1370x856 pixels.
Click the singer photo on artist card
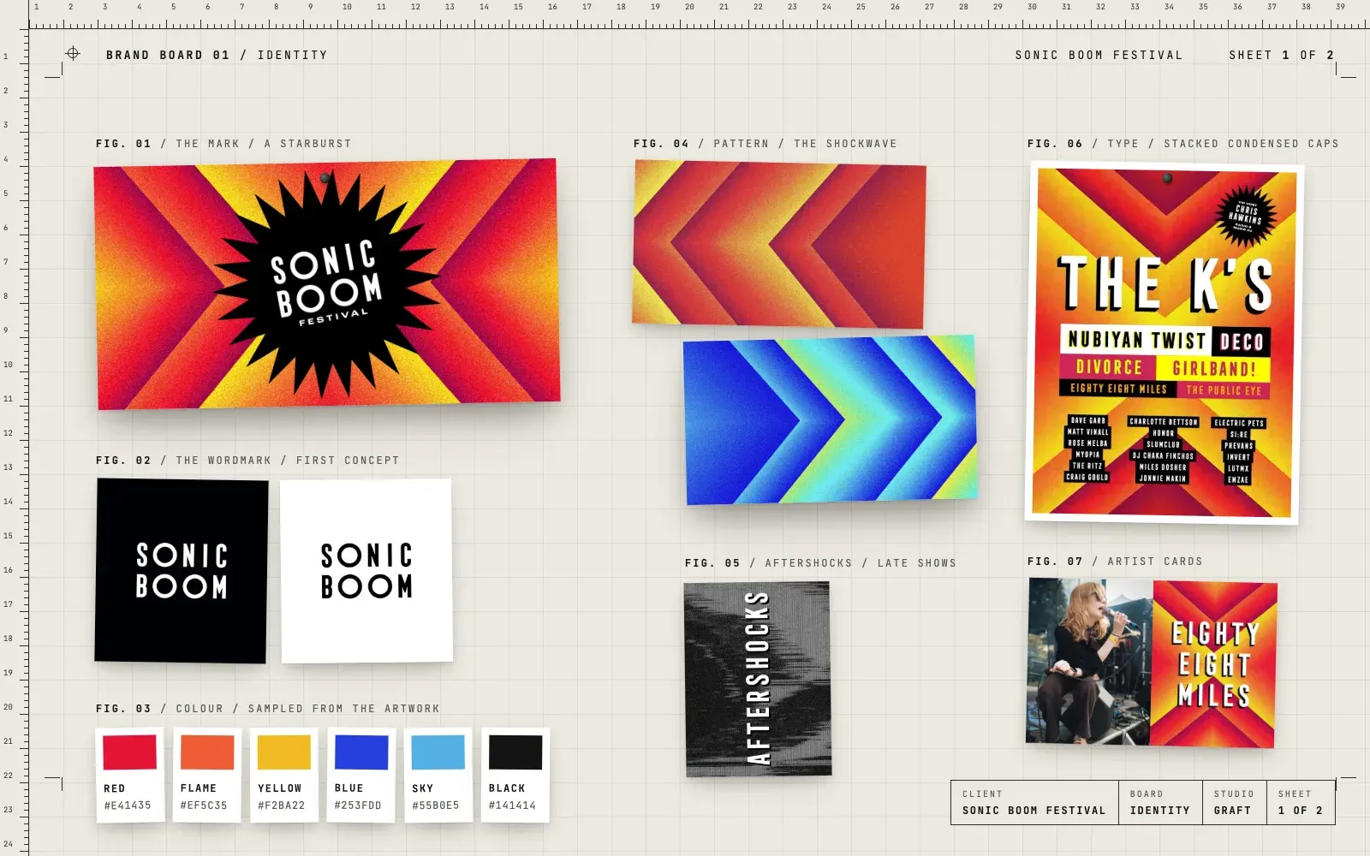1089,661
